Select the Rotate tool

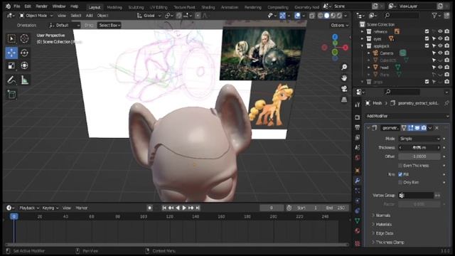[x=24, y=53]
